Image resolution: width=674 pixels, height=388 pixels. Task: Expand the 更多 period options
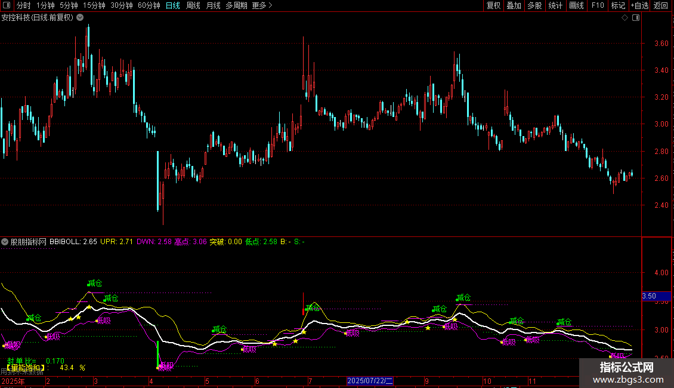[262, 6]
